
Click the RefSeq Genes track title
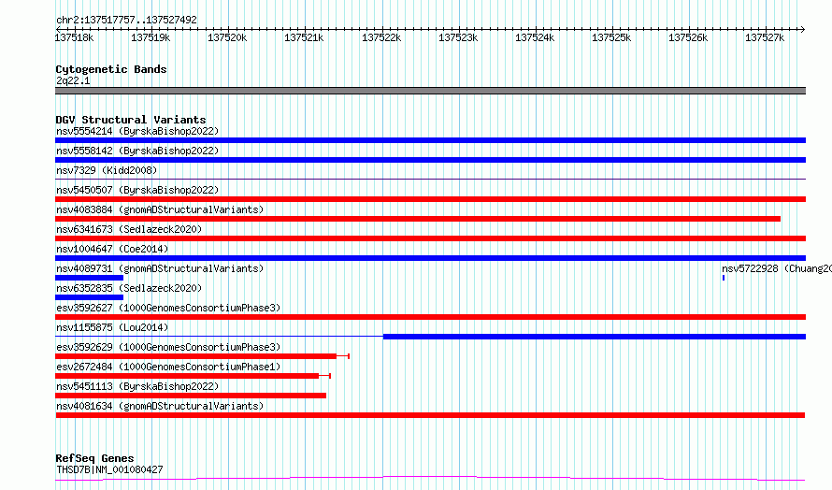pos(94,458)
